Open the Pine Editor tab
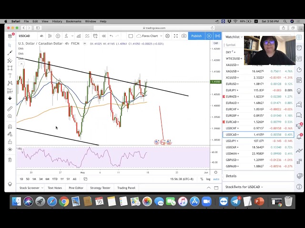The image size is (305, 228). (x=76, y=188)
